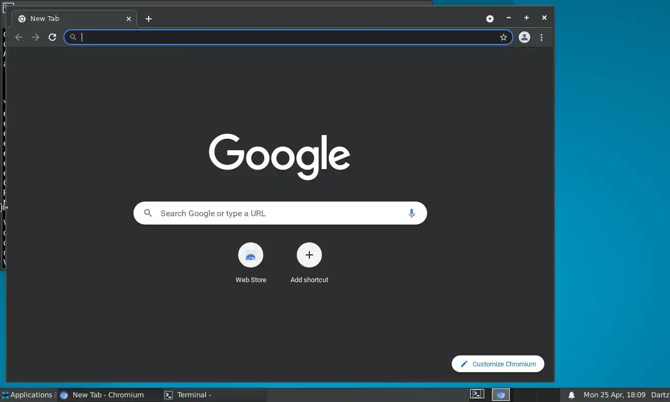
Task: Open a new tab with the plus button
Action: 149,19
